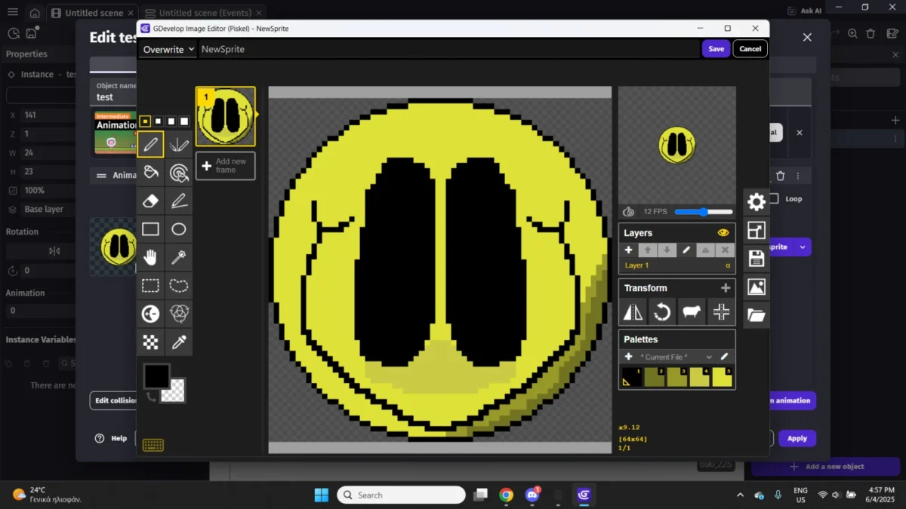The width and height of the screenshot is (906, 509).
Task: Select the Move hand tool
Action: point(151,258)
